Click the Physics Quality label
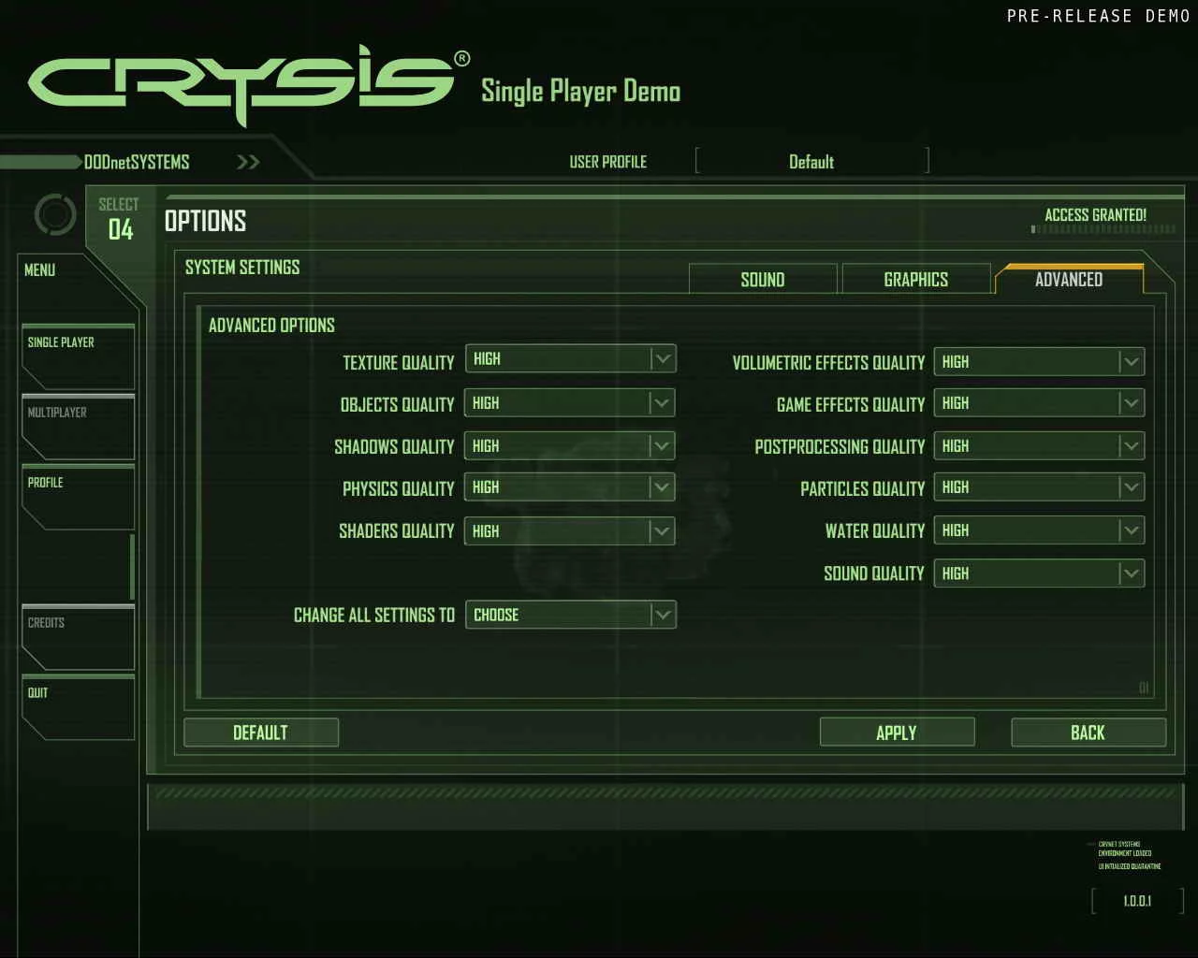 tap(398, 489)
